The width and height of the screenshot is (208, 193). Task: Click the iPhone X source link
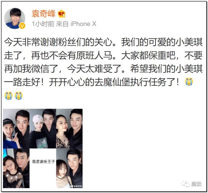83,24
